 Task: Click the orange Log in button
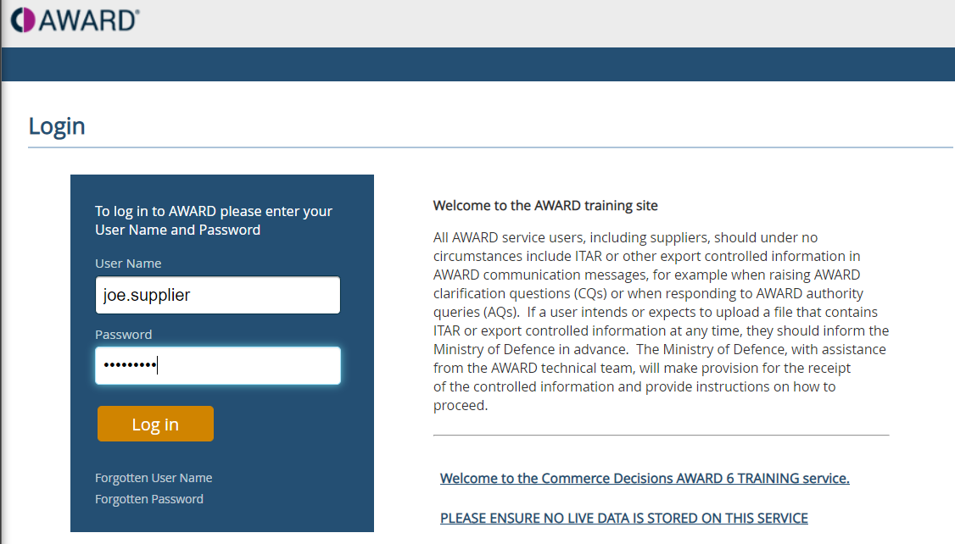click(x=155, y=424)
